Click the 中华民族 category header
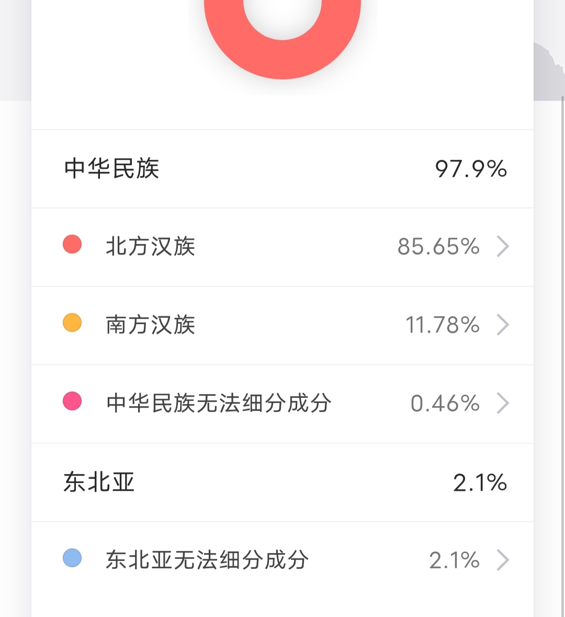 112,168
